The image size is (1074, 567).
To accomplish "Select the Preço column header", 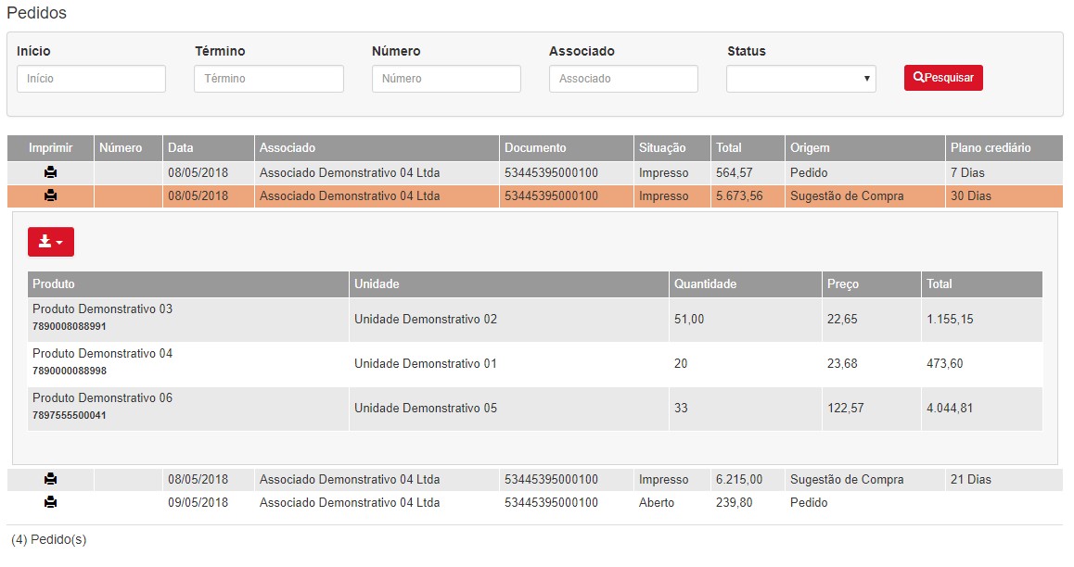I will tap(872, 283).
